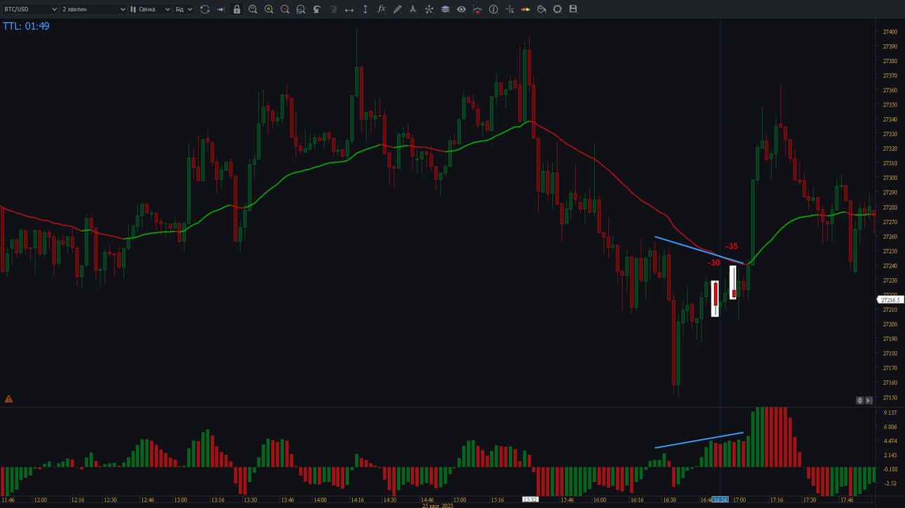Select the text annotation tool
Image resolution: width=905 pixels, height=508 pixels.
tap(413, 9)
